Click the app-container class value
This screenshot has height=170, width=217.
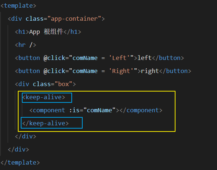coord(74,19)
